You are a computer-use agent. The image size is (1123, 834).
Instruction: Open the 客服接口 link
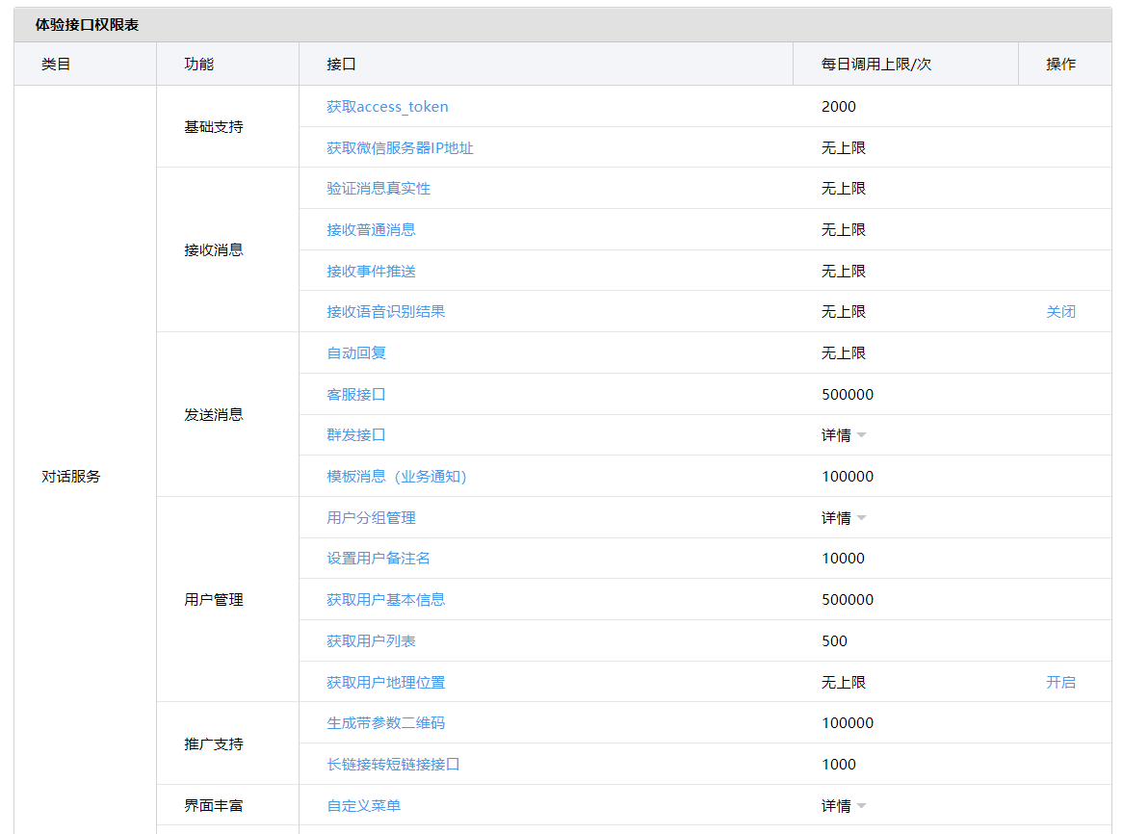pos(356,395)
